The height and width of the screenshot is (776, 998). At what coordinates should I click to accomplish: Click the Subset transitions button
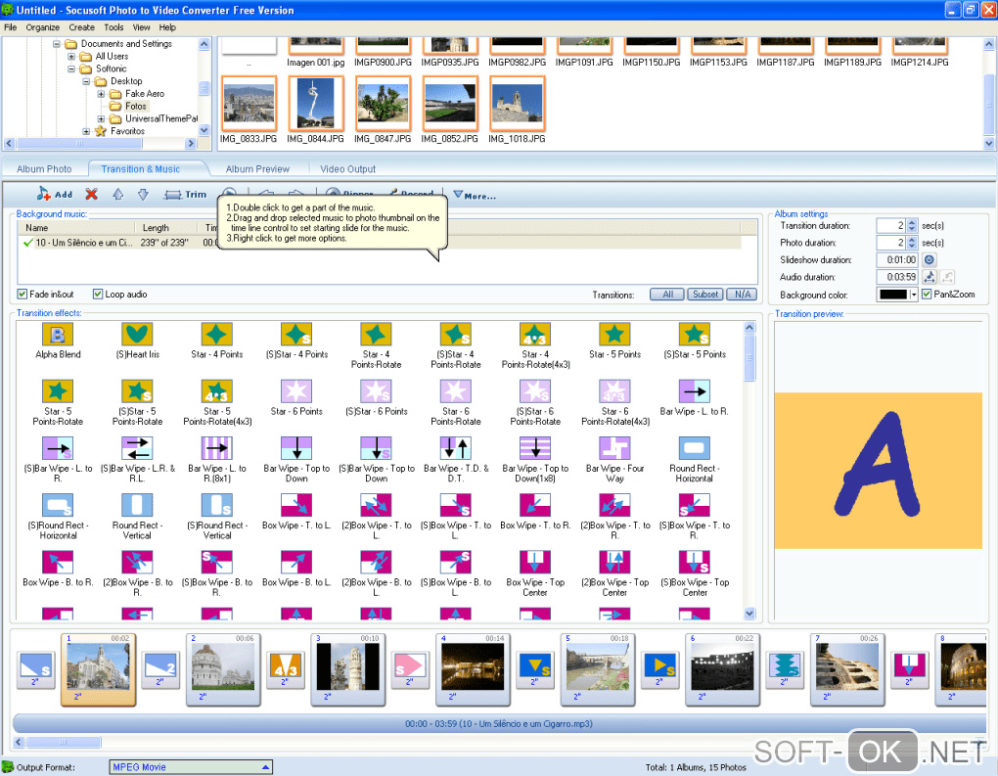click(x=705, y=295)
